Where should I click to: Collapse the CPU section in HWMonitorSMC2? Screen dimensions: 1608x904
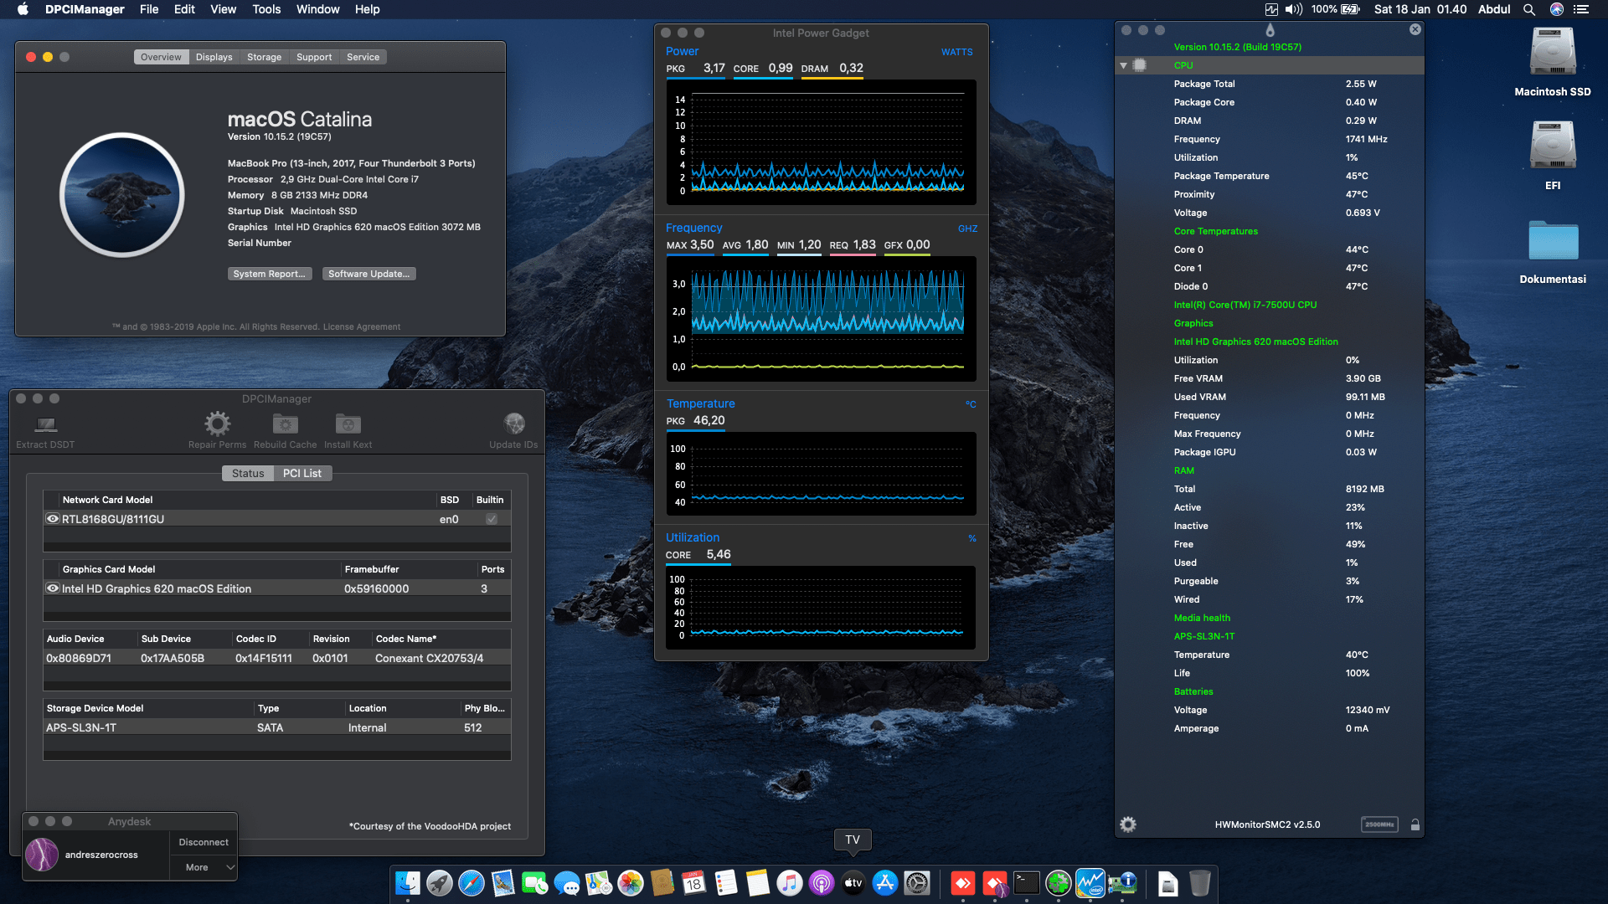[1123, 65]
